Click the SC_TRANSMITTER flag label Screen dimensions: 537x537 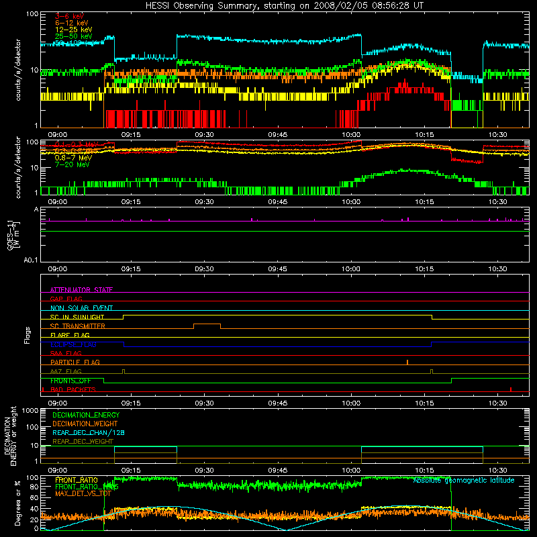pos(78,326)
